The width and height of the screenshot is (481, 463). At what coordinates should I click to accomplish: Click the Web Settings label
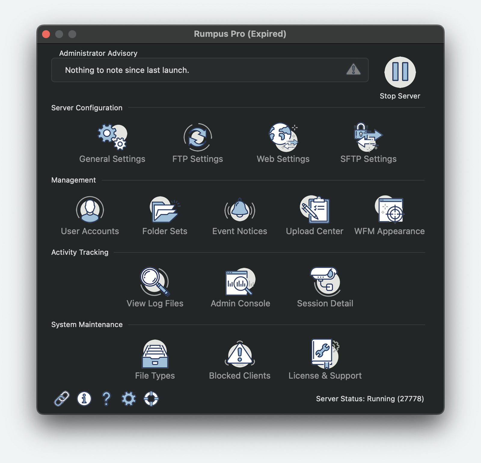283,159
